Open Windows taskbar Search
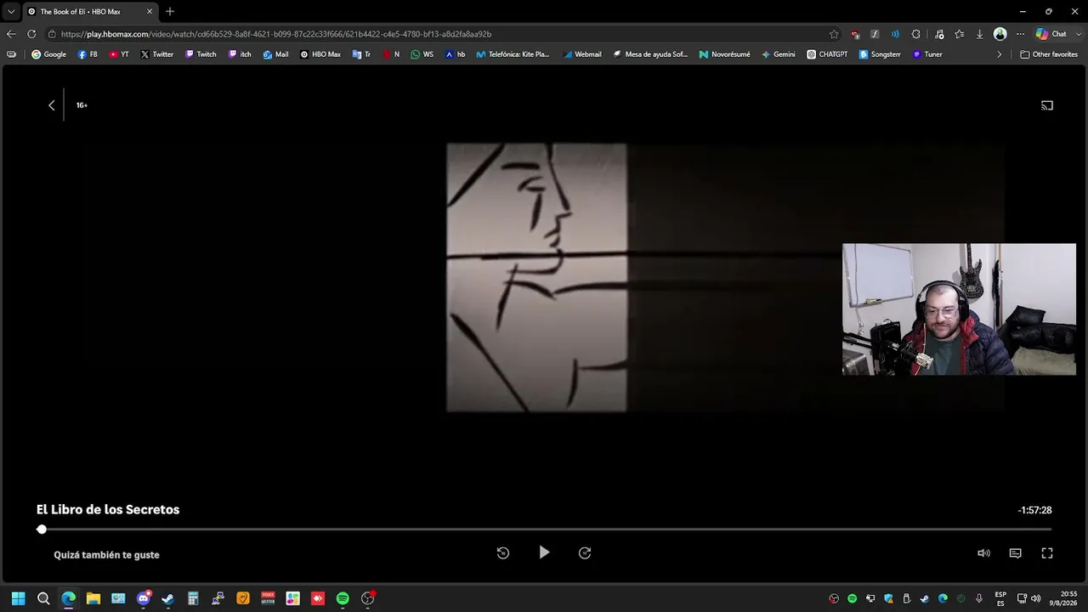The height and width of the screenshot is (612, 1088). tap(43, 598)
